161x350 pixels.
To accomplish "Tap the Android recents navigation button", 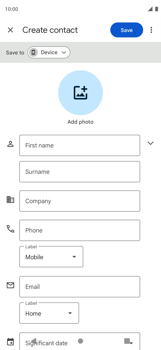I will coord(127,341).
